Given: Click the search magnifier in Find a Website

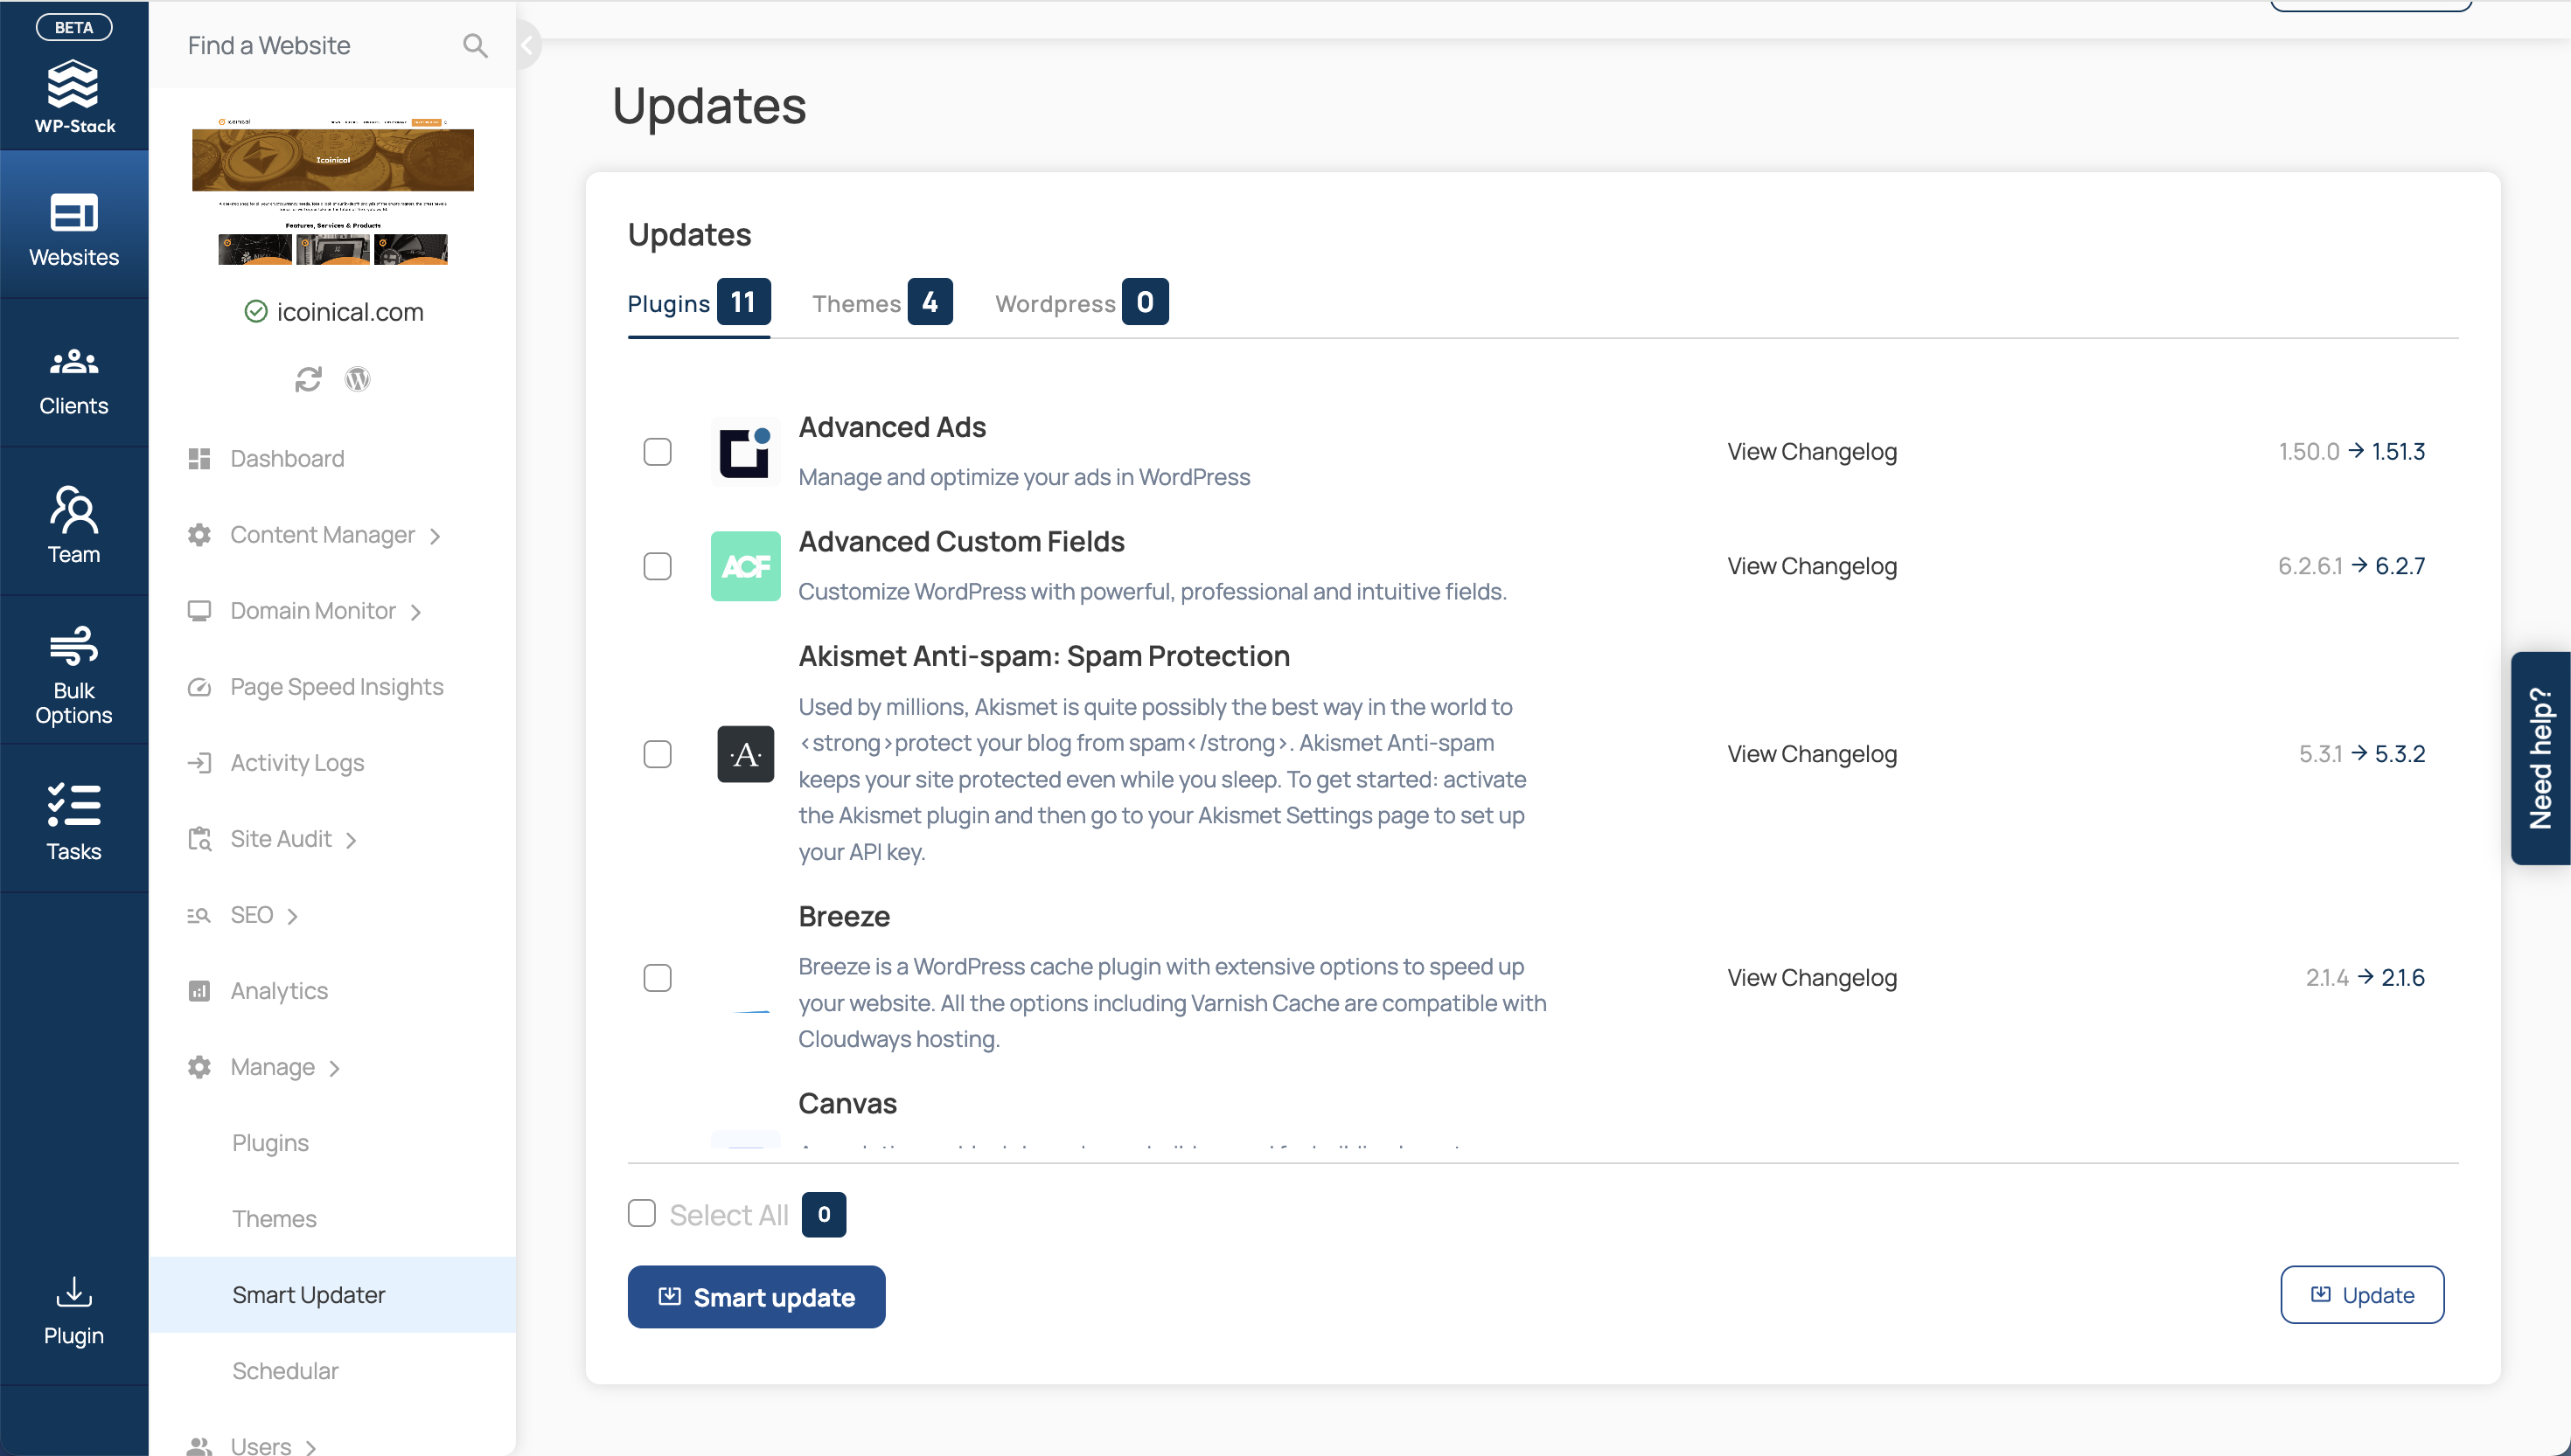Looking at the screenshot, I should pyautogui.click(x=475, y=45).
